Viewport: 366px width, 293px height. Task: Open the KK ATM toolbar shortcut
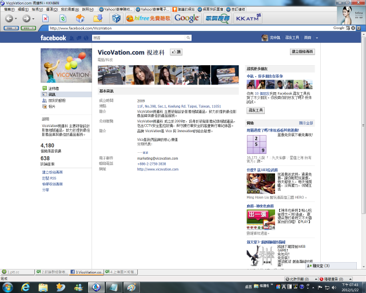[x=248, y=18]
